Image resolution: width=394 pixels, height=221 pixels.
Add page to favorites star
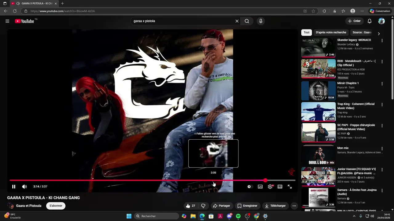[313, 11]
